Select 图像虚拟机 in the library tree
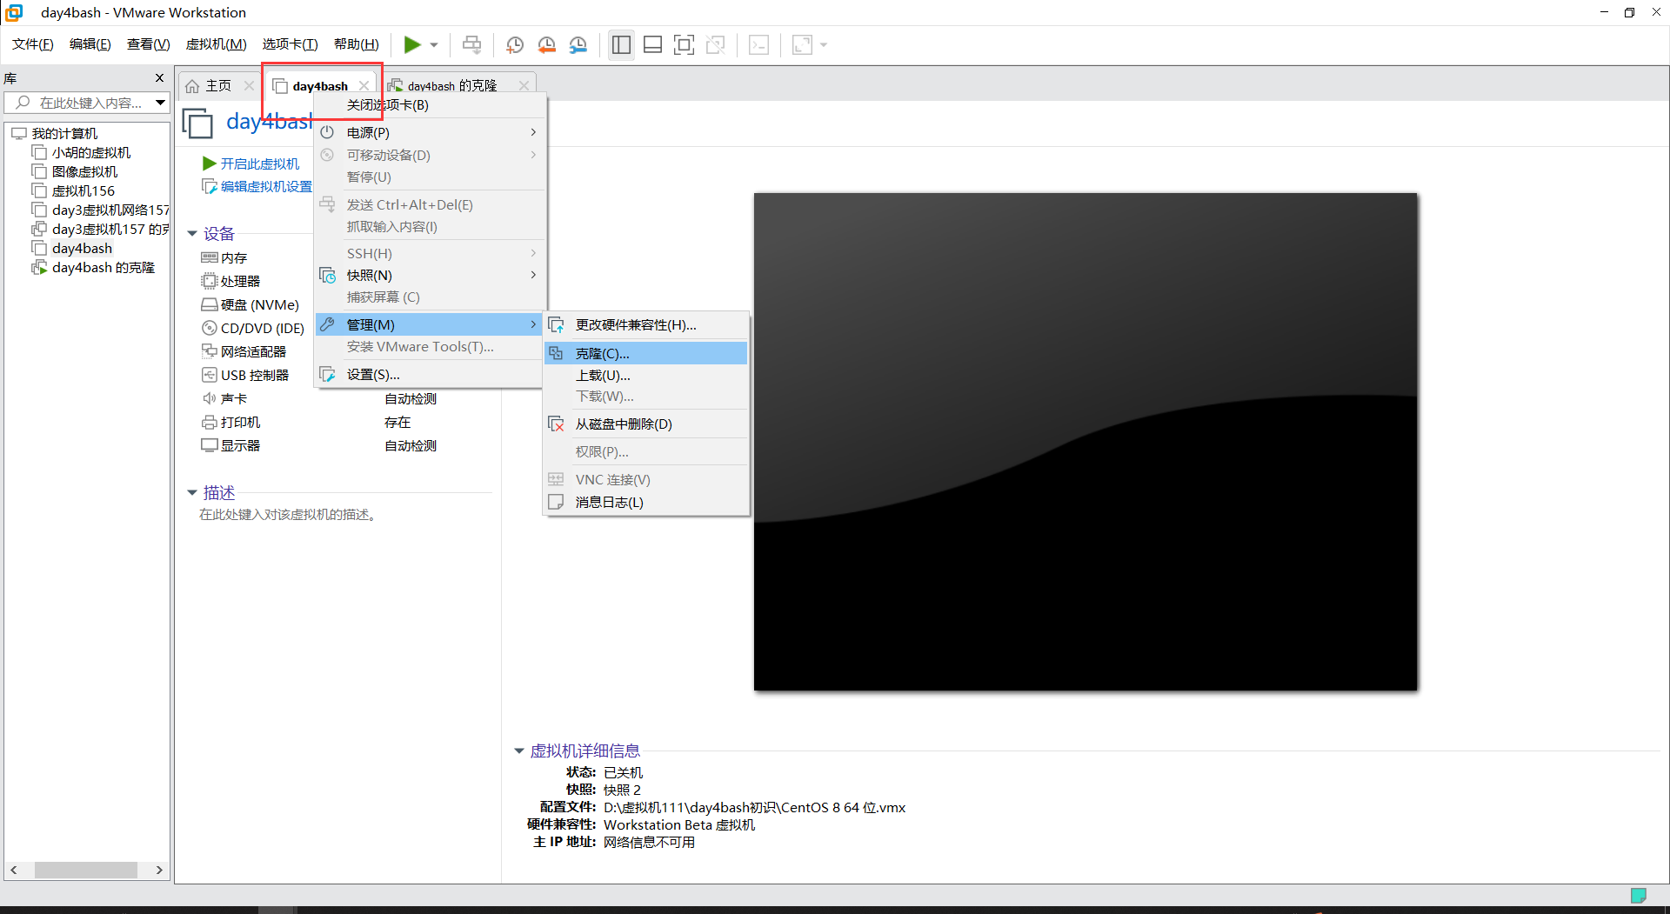The width and height of the screenshot is (1670, 914). click(x=84, y=171)
